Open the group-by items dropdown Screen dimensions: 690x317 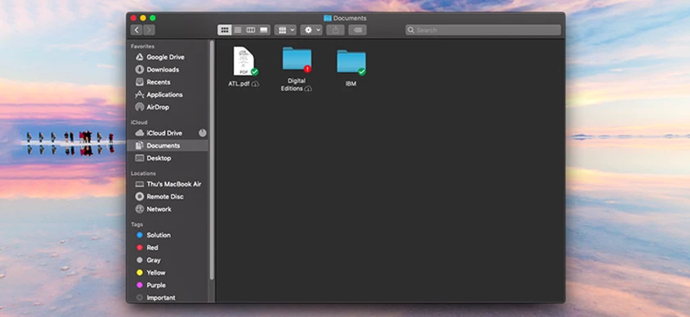[x=286, y=30]
